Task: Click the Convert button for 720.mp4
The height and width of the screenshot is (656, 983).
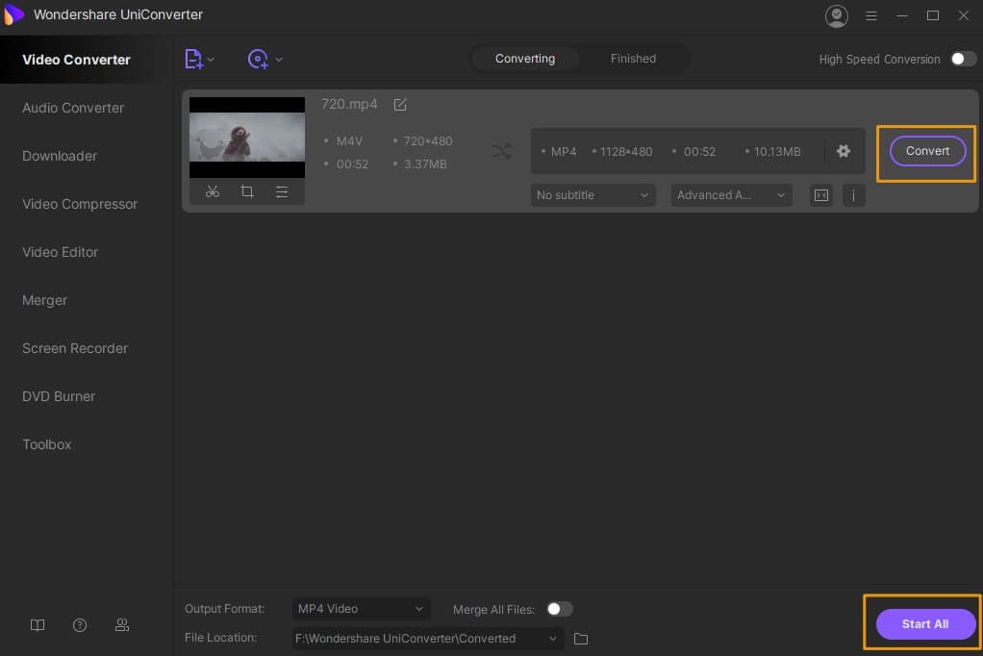Action: pyautogui.click(x=927, y=151)
